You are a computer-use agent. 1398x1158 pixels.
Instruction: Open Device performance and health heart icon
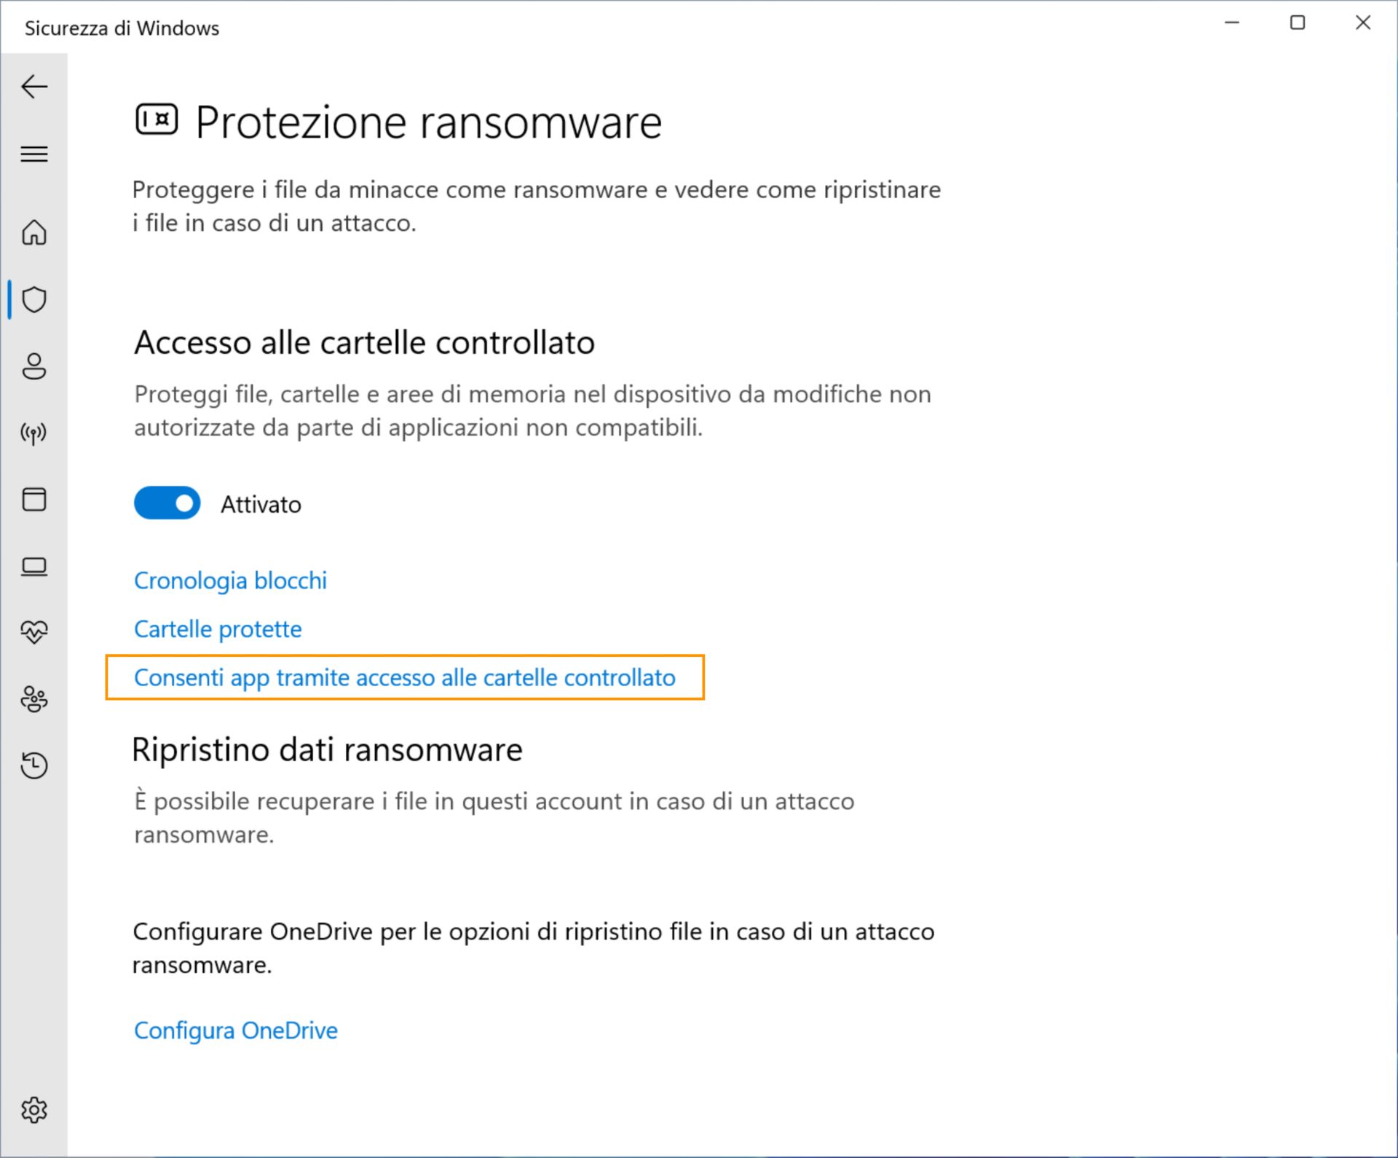tap(34, 631)
